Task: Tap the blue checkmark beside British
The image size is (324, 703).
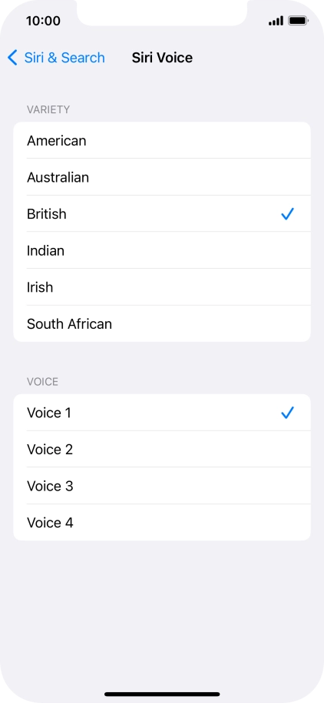Action: (287, 214)
